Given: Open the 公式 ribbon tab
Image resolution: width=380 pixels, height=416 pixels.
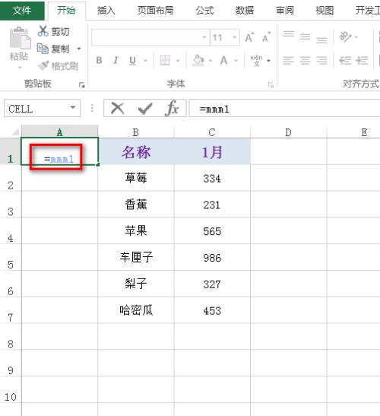Looking at the screenshot, I should [x=204, y=11].
